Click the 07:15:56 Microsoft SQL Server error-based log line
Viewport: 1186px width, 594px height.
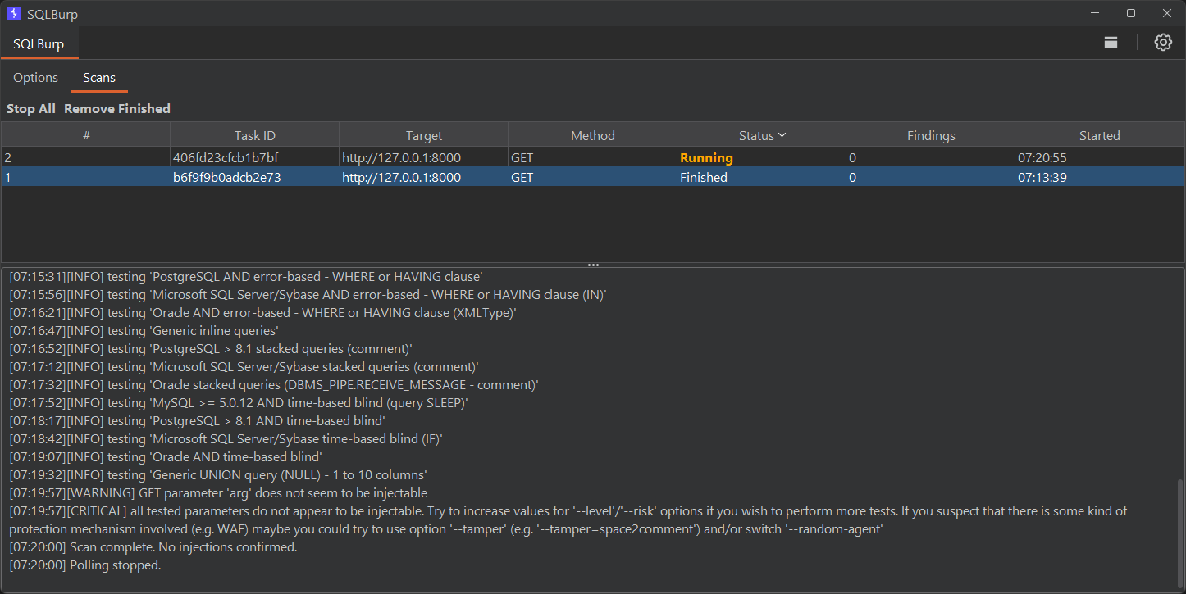[x=308, y=295]
